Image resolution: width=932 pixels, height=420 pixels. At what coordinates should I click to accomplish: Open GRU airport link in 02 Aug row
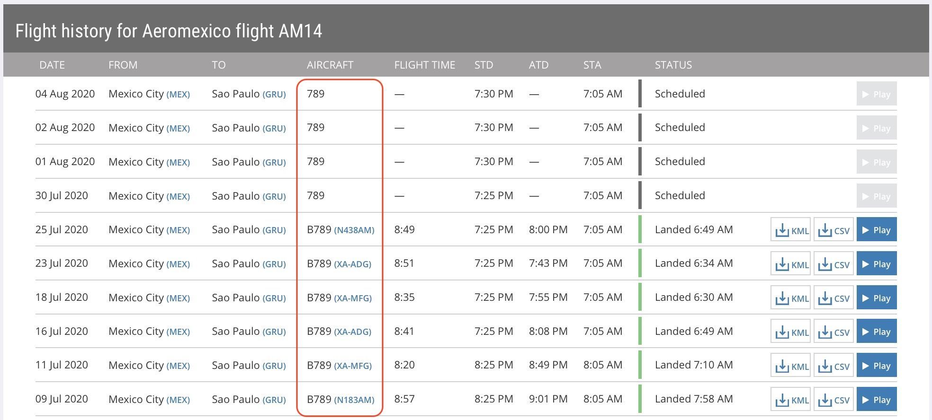coord(274,128)
